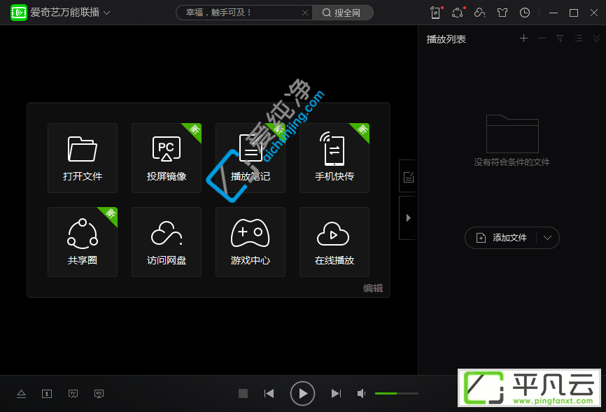This screenshot has height=412, width=606.
Task: Skip to the next track
Action: point(336,393)
